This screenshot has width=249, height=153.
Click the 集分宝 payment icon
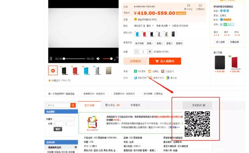coord(168,78)
